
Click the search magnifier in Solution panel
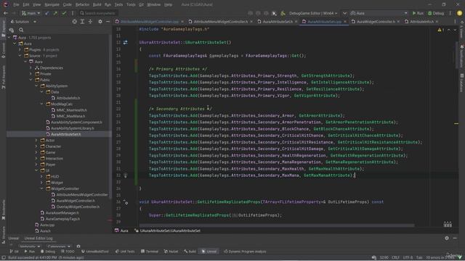click(21, 30)
